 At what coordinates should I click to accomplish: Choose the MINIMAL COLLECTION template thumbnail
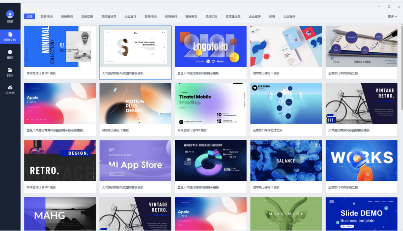click(x=60, y=47)
